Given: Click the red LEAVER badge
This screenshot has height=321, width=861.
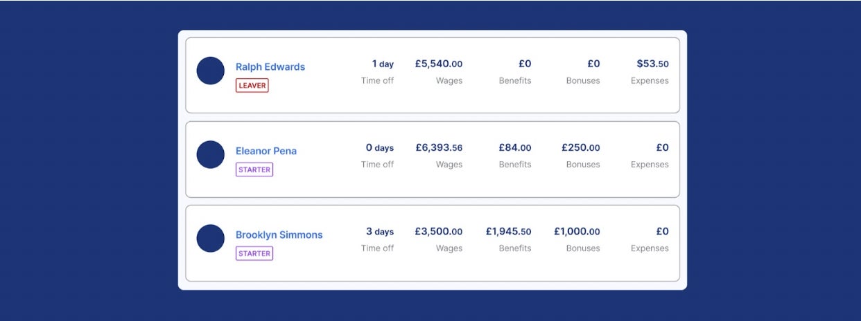Looking at the screenshot, I should (252, 86).
